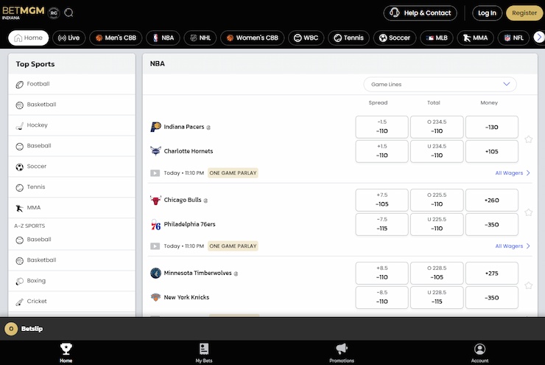Open the NHL tab
Image resolution: width=545 pixels, height=365 pixels.
[x=200, y=38]
